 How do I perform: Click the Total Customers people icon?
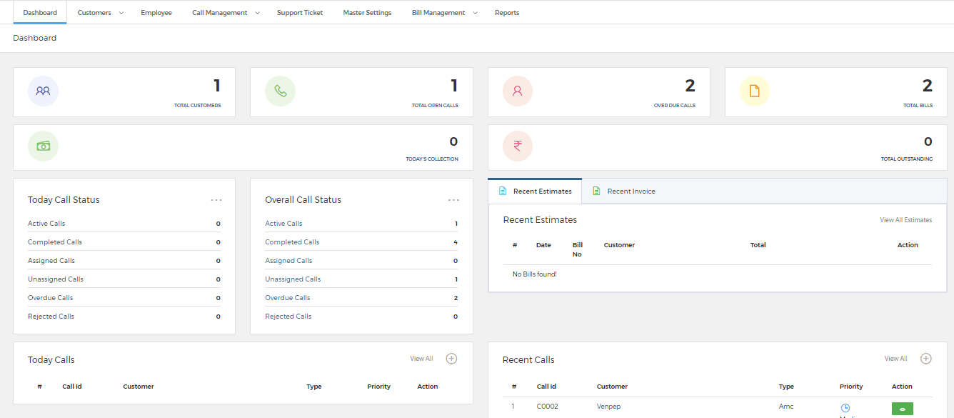pos(43,91)
